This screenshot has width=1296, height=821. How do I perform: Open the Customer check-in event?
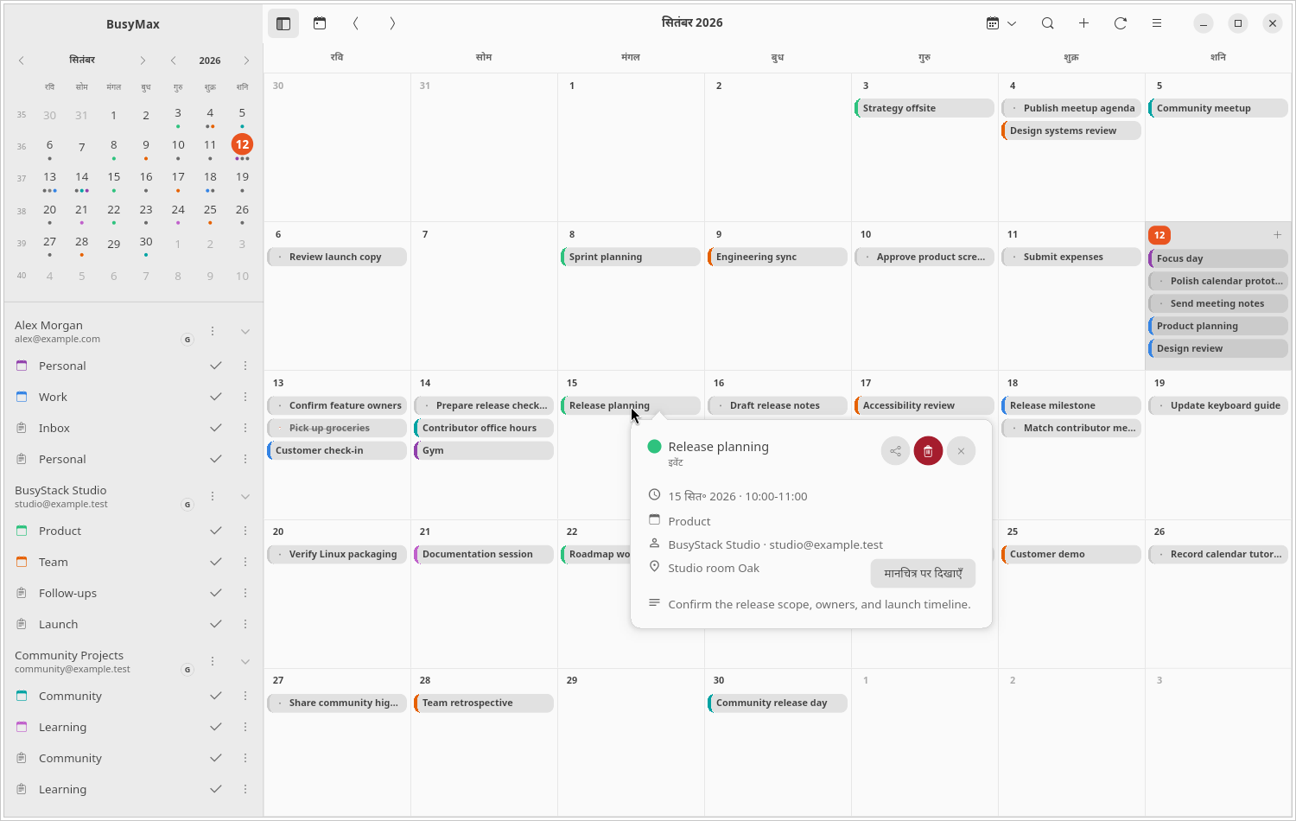(x=337, y=450)
